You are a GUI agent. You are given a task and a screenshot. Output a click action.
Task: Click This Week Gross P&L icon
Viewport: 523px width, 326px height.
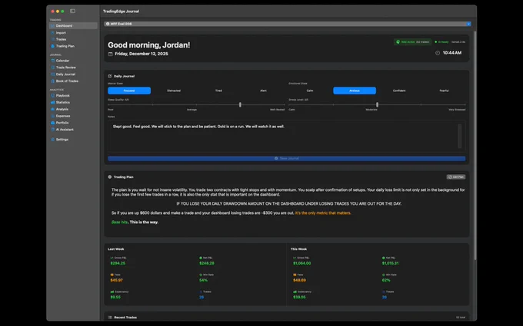pos(295,258)
